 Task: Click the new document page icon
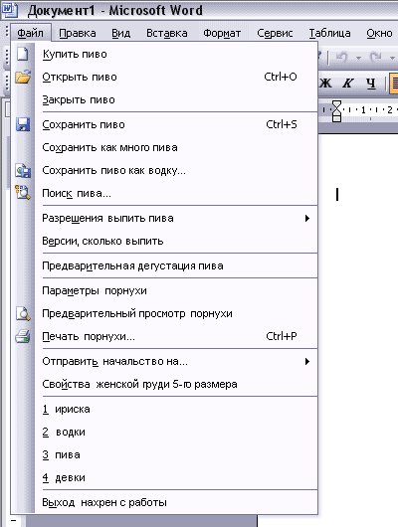23,54
